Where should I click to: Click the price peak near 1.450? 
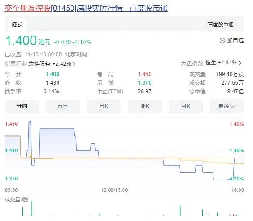point(30,122)
